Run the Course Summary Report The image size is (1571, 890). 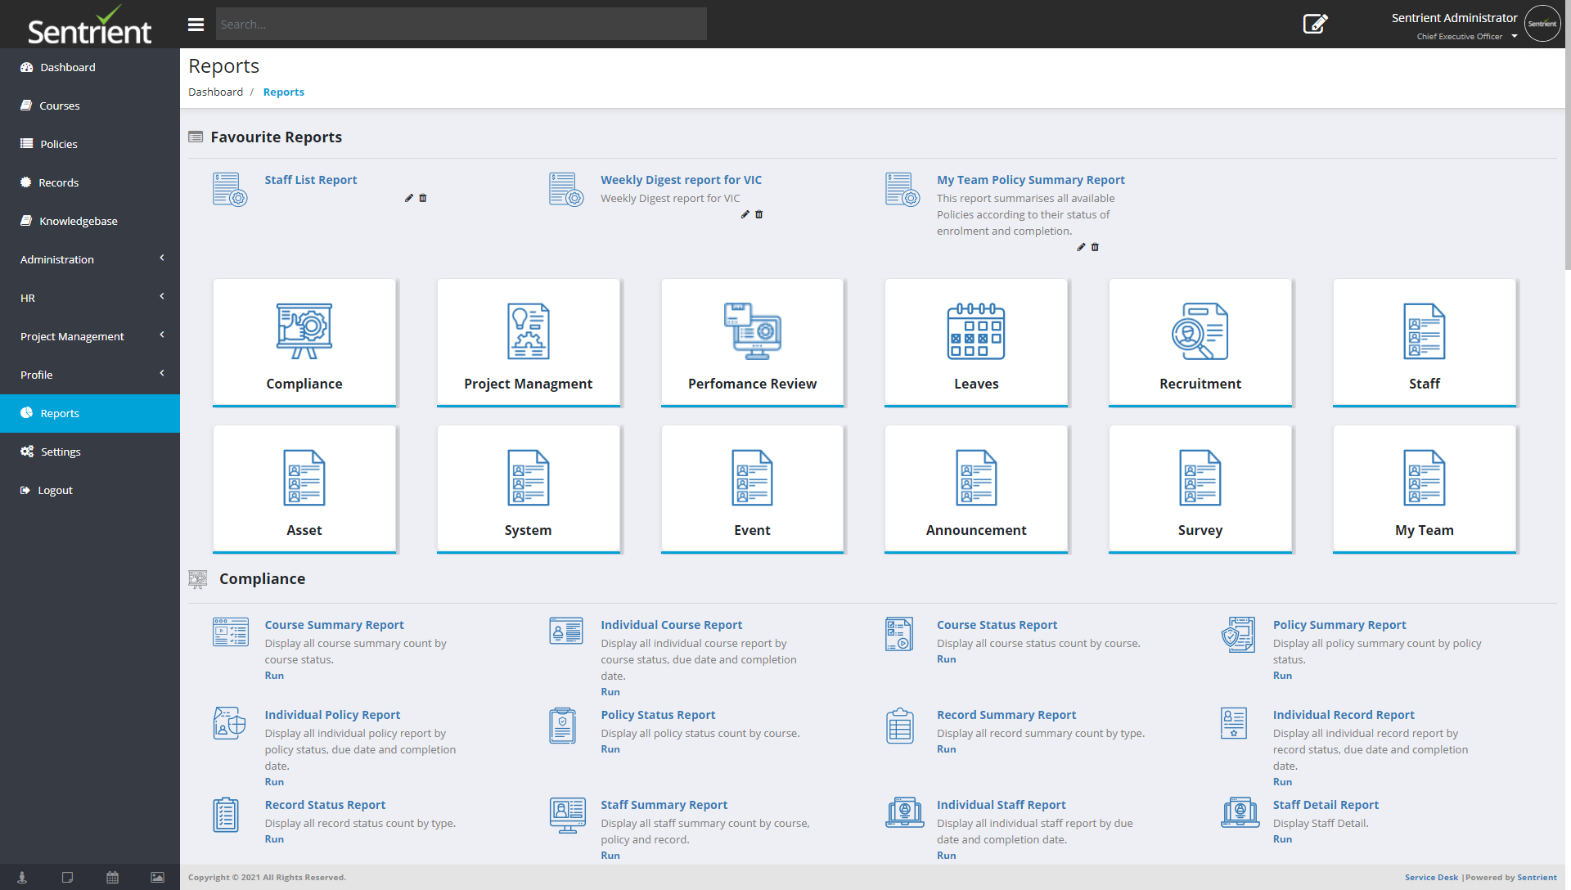[x=274, y=675]
